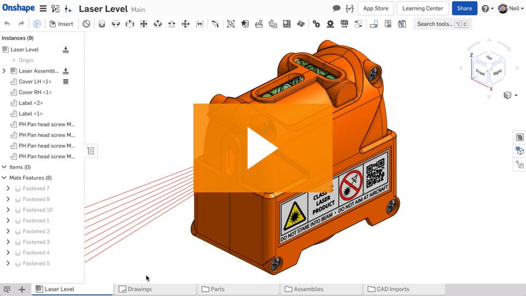Open the CAD Imports folder tab
This screenshot has height=296, width=526.
coord(391,289)
